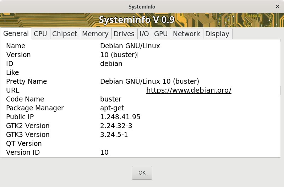This screenshot has width=284, height=187.
Task: Open the Chipset tab
Action: (x=65, y=34)
